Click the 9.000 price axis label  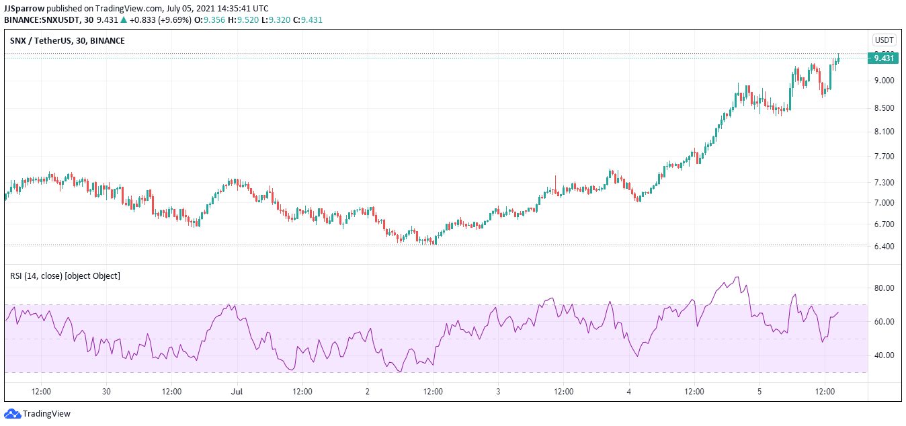pyautogui.click(x=883, y=81)
